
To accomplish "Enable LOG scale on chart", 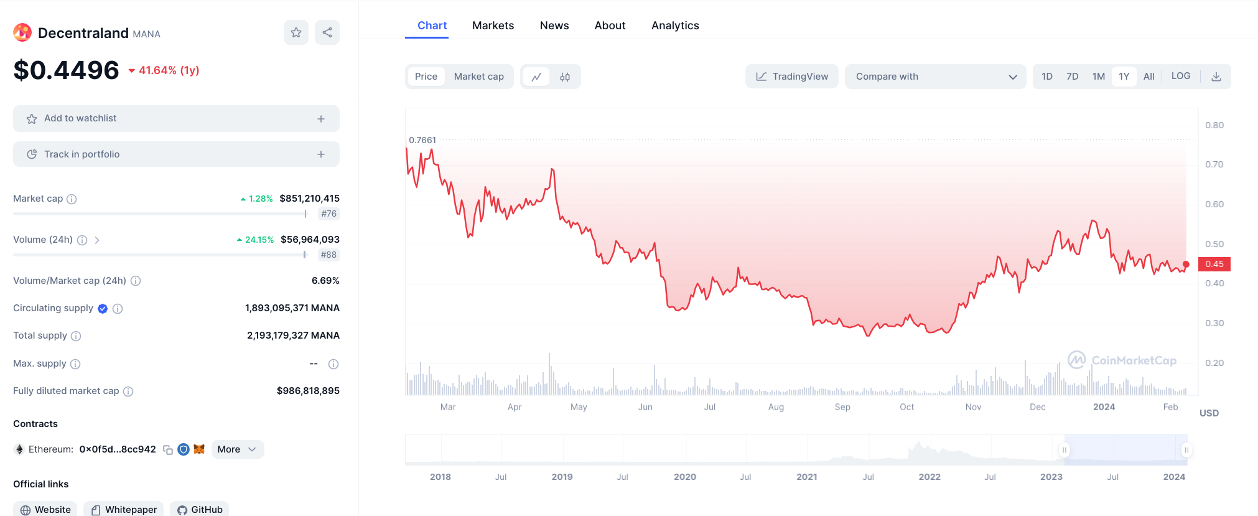I will point(1180,76).
